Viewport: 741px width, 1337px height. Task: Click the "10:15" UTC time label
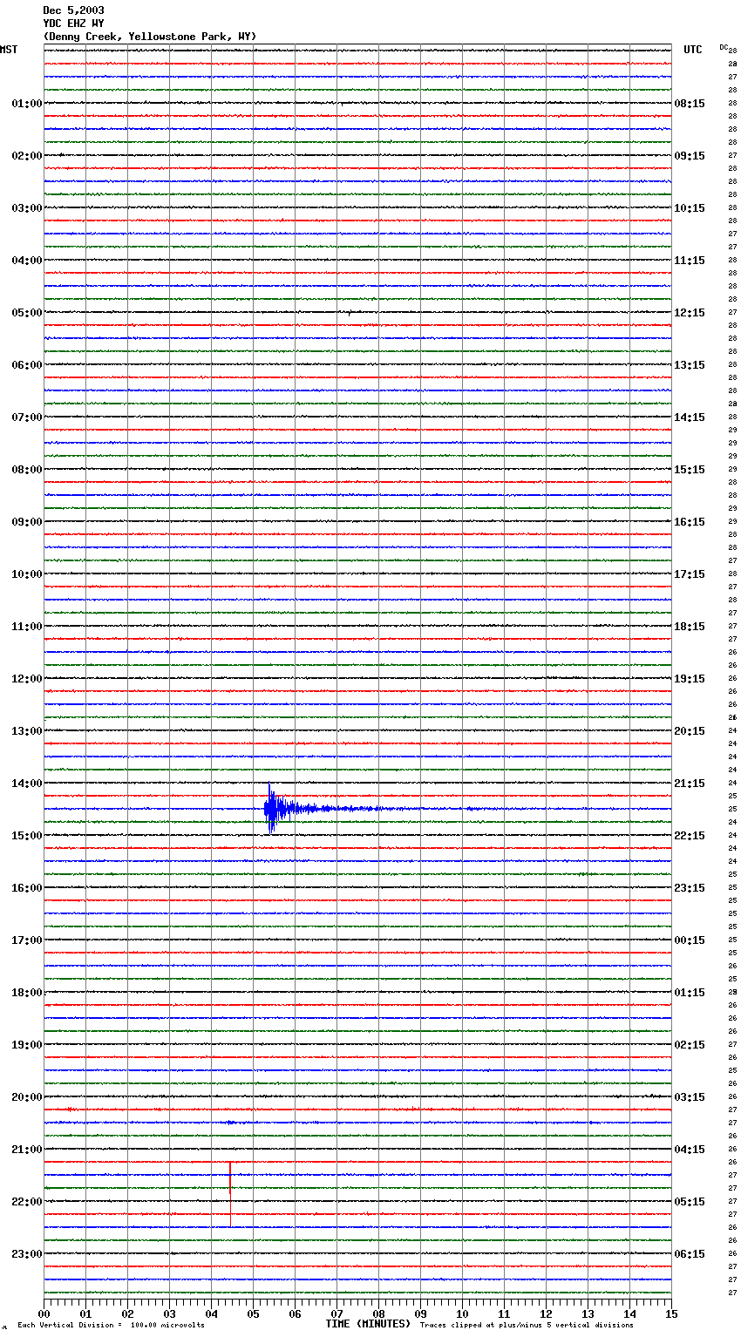pos(690,208)
